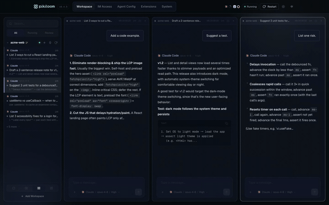Open session 'List 3 ways to cut a React landing'
Viewport: 329px width, 205px height.
(x=32, y=55)
